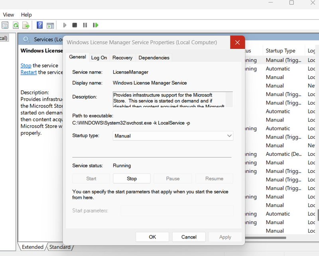
Task: Click the Start Service play icon in toolbar
Action: pos(65,25)
